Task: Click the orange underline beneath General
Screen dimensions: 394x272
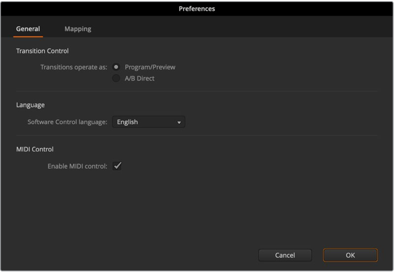Action: pyautogui.click(x=28, y=37)
